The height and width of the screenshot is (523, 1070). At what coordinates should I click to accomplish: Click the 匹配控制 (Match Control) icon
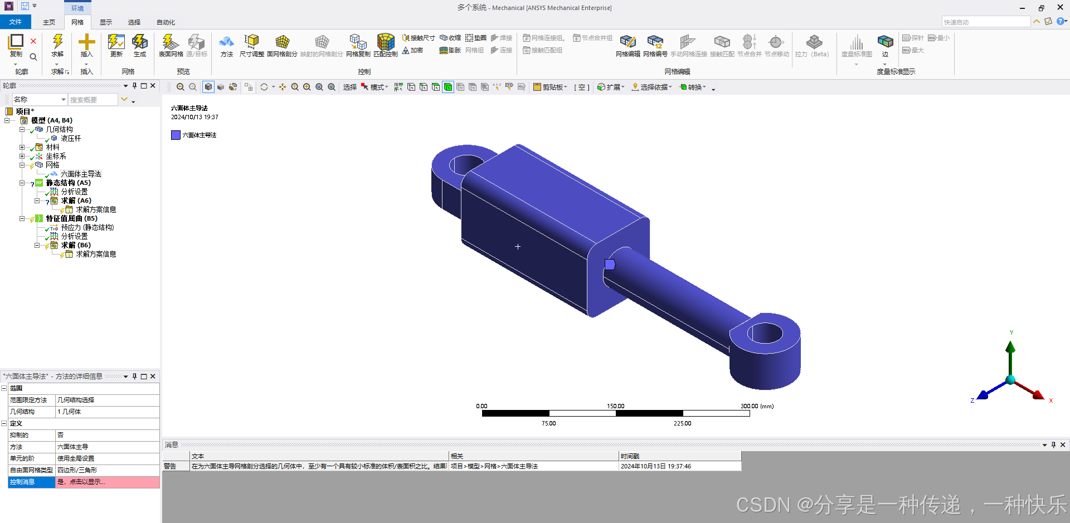pyautogui.click(x=386, y=42)
